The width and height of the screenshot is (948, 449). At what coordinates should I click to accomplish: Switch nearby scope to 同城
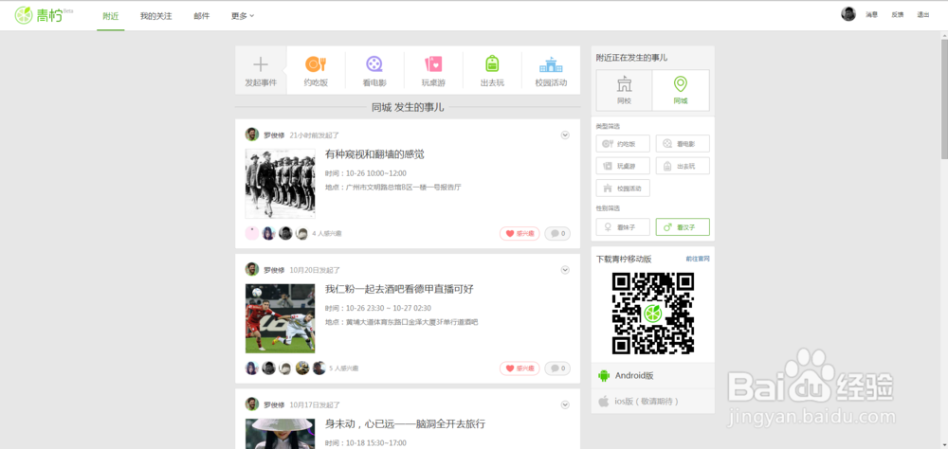click(681, 90)
